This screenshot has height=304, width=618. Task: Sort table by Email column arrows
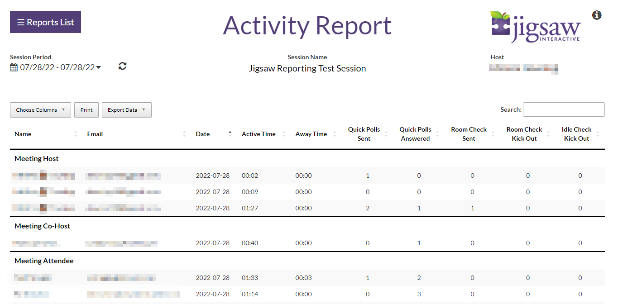[x=184, y=134]
